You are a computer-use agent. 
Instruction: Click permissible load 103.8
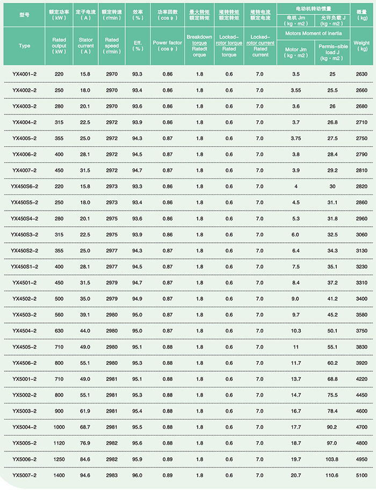[x=332, y=459]
